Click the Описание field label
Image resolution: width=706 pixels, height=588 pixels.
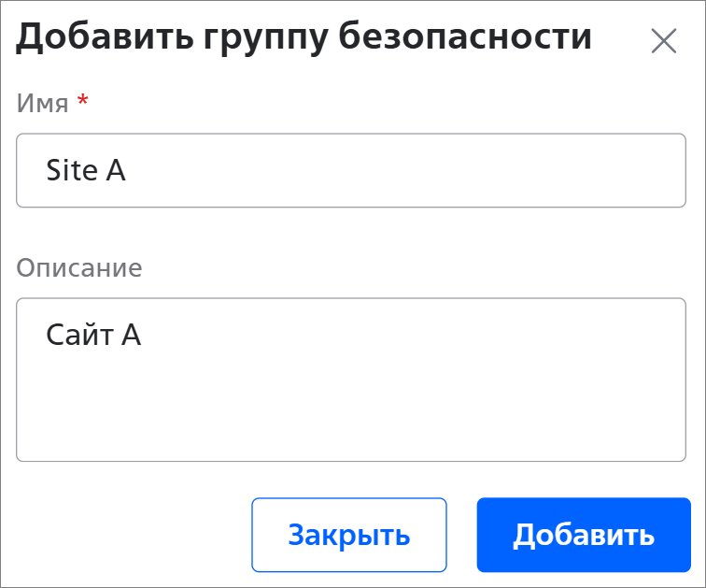pyautogui.click(x=79, y=267)
